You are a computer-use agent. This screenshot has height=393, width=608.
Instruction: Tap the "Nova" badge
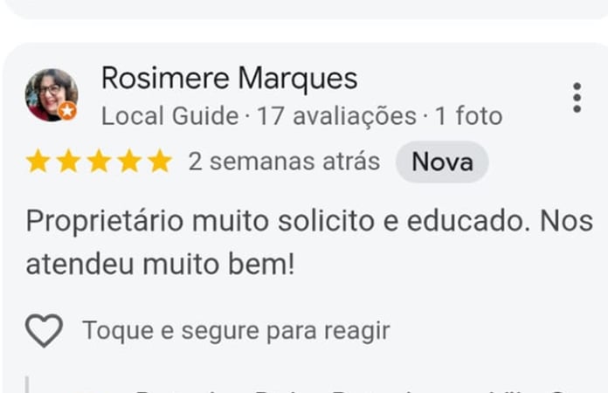click(x=442, y=162)
